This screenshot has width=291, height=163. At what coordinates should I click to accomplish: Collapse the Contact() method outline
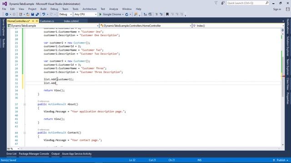(x=25, y=133)
